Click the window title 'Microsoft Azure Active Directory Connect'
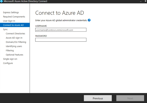This screenshot has width=147, height=103. coord(25,1)
